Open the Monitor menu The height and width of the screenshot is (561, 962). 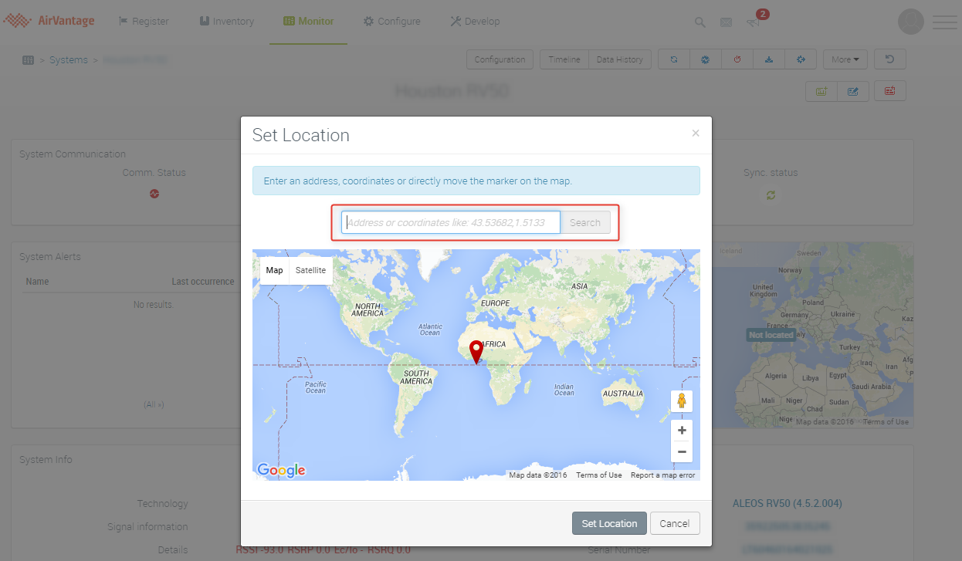pos(308,22)
